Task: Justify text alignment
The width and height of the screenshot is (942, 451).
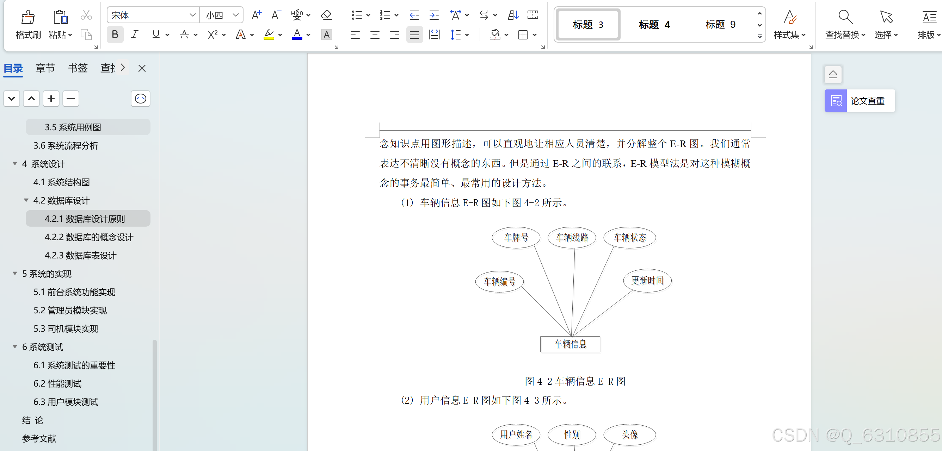Action: click(x=414, y=35)
